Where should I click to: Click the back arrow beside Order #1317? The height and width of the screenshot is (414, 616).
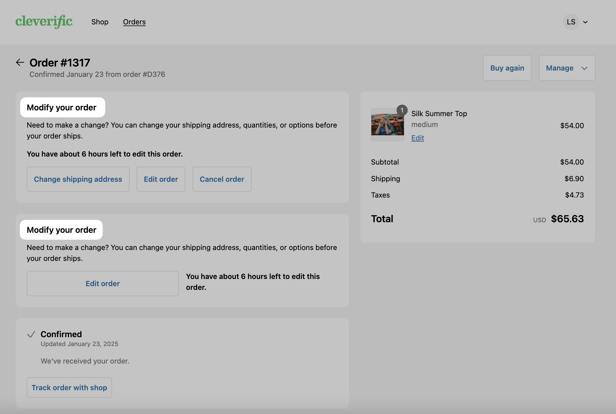[20, 62]
